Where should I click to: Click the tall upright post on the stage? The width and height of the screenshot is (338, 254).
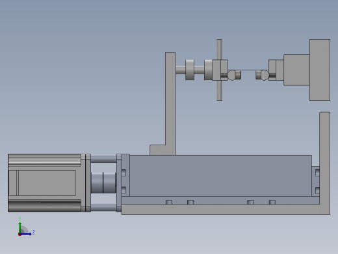click(x=170, y=104)
